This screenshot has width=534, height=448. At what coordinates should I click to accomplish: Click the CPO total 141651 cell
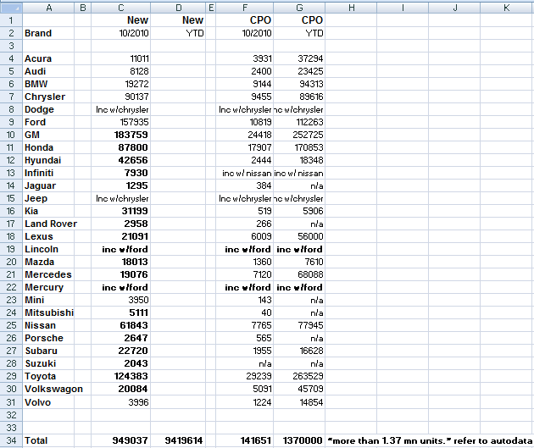[x=244, y=440]
